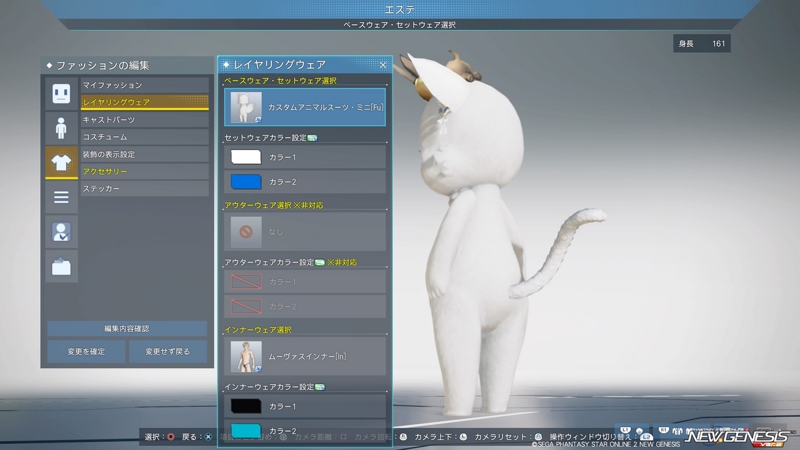This screenshot has width=800, height=450.
Task: Open the save data box icon
Action: tap(61, 266)
